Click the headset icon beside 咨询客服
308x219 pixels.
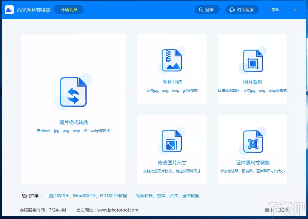tap(232, 10)
